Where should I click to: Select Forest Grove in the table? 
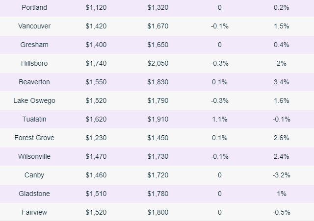[x=34, y=138]
